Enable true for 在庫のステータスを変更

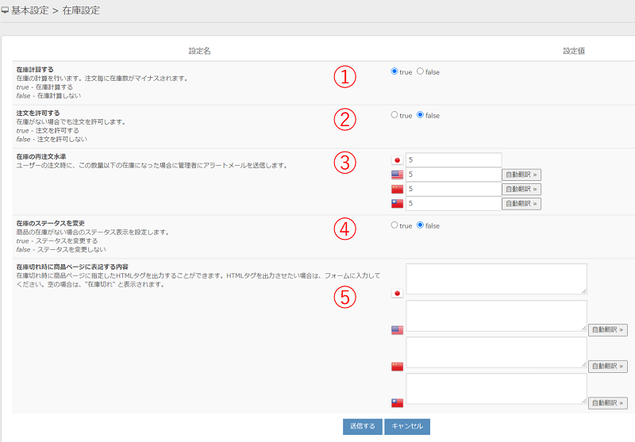pos(394,225)
